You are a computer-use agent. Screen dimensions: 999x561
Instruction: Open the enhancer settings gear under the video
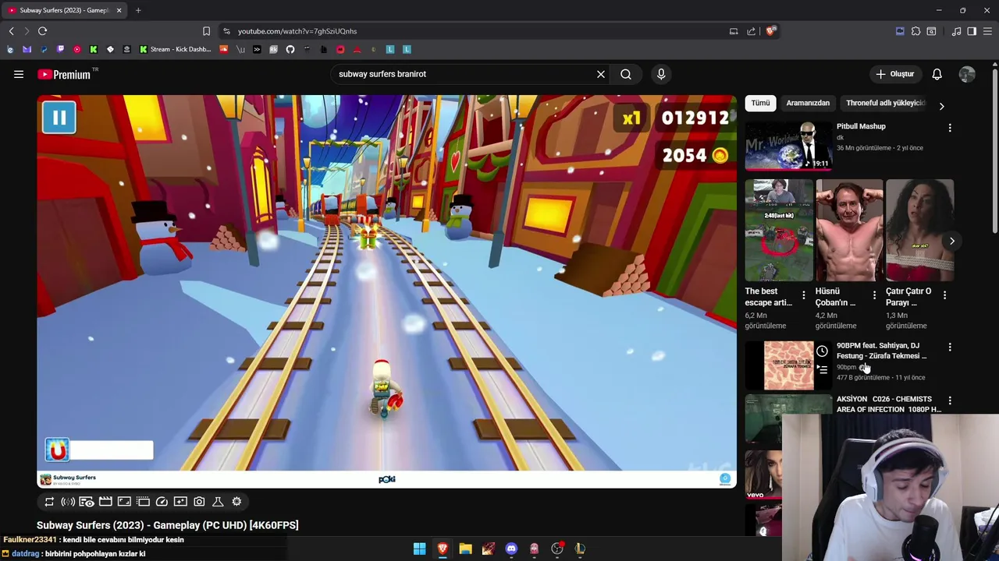point(236,502)
